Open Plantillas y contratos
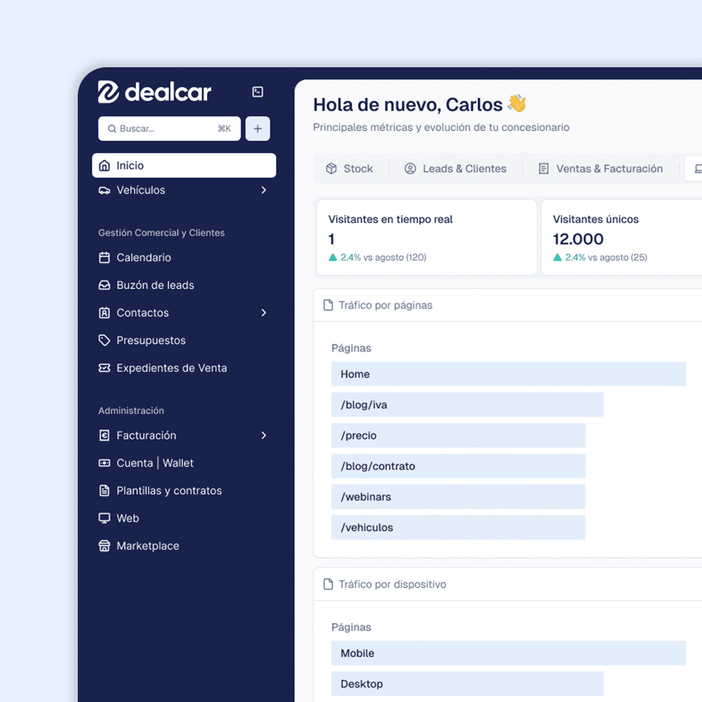 [x=169, y=491]
